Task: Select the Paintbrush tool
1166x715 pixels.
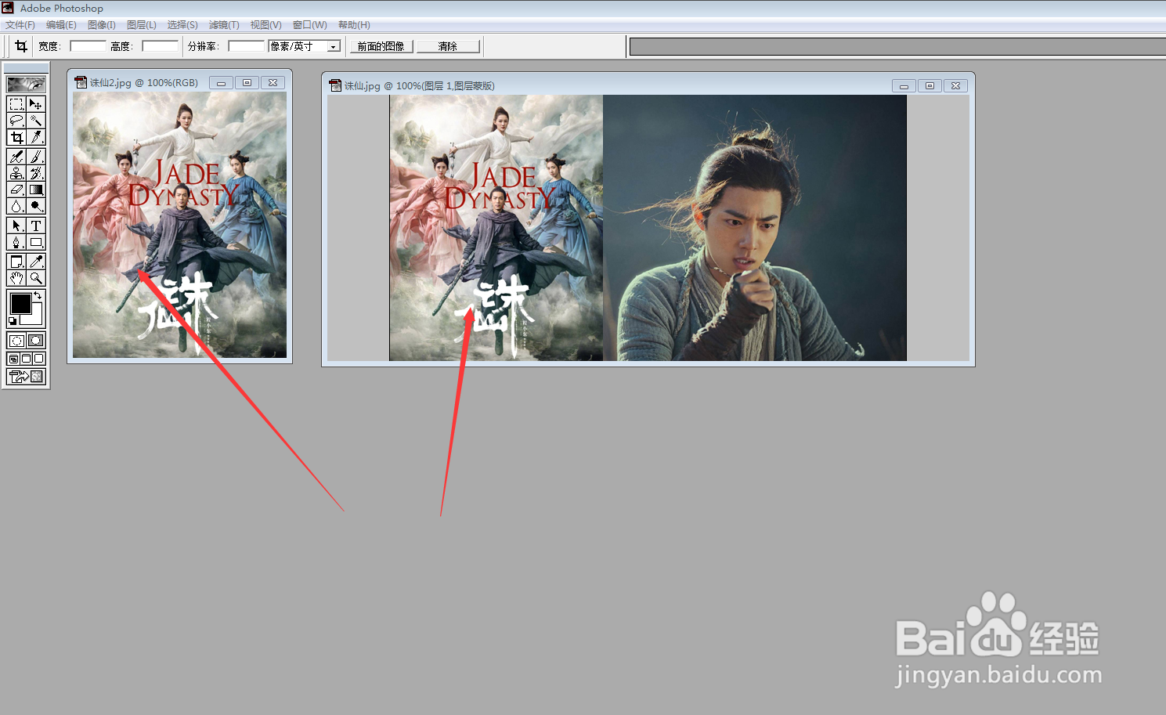Action: (36, 157)
